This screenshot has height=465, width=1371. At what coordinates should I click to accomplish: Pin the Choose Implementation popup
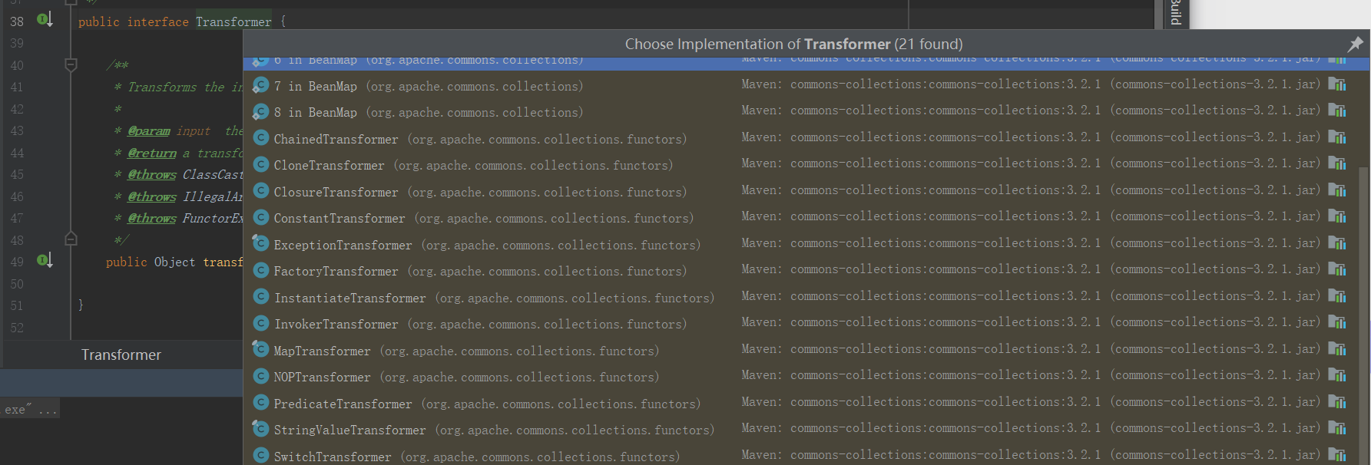pos(1355,45)
